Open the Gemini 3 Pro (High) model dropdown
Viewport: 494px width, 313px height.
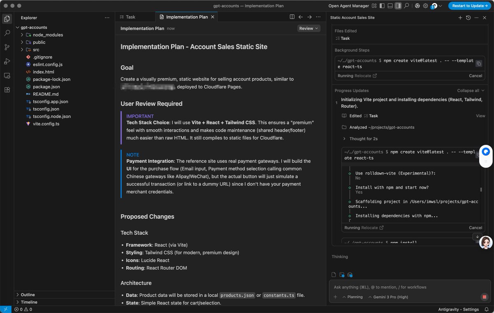click(388, 297)
